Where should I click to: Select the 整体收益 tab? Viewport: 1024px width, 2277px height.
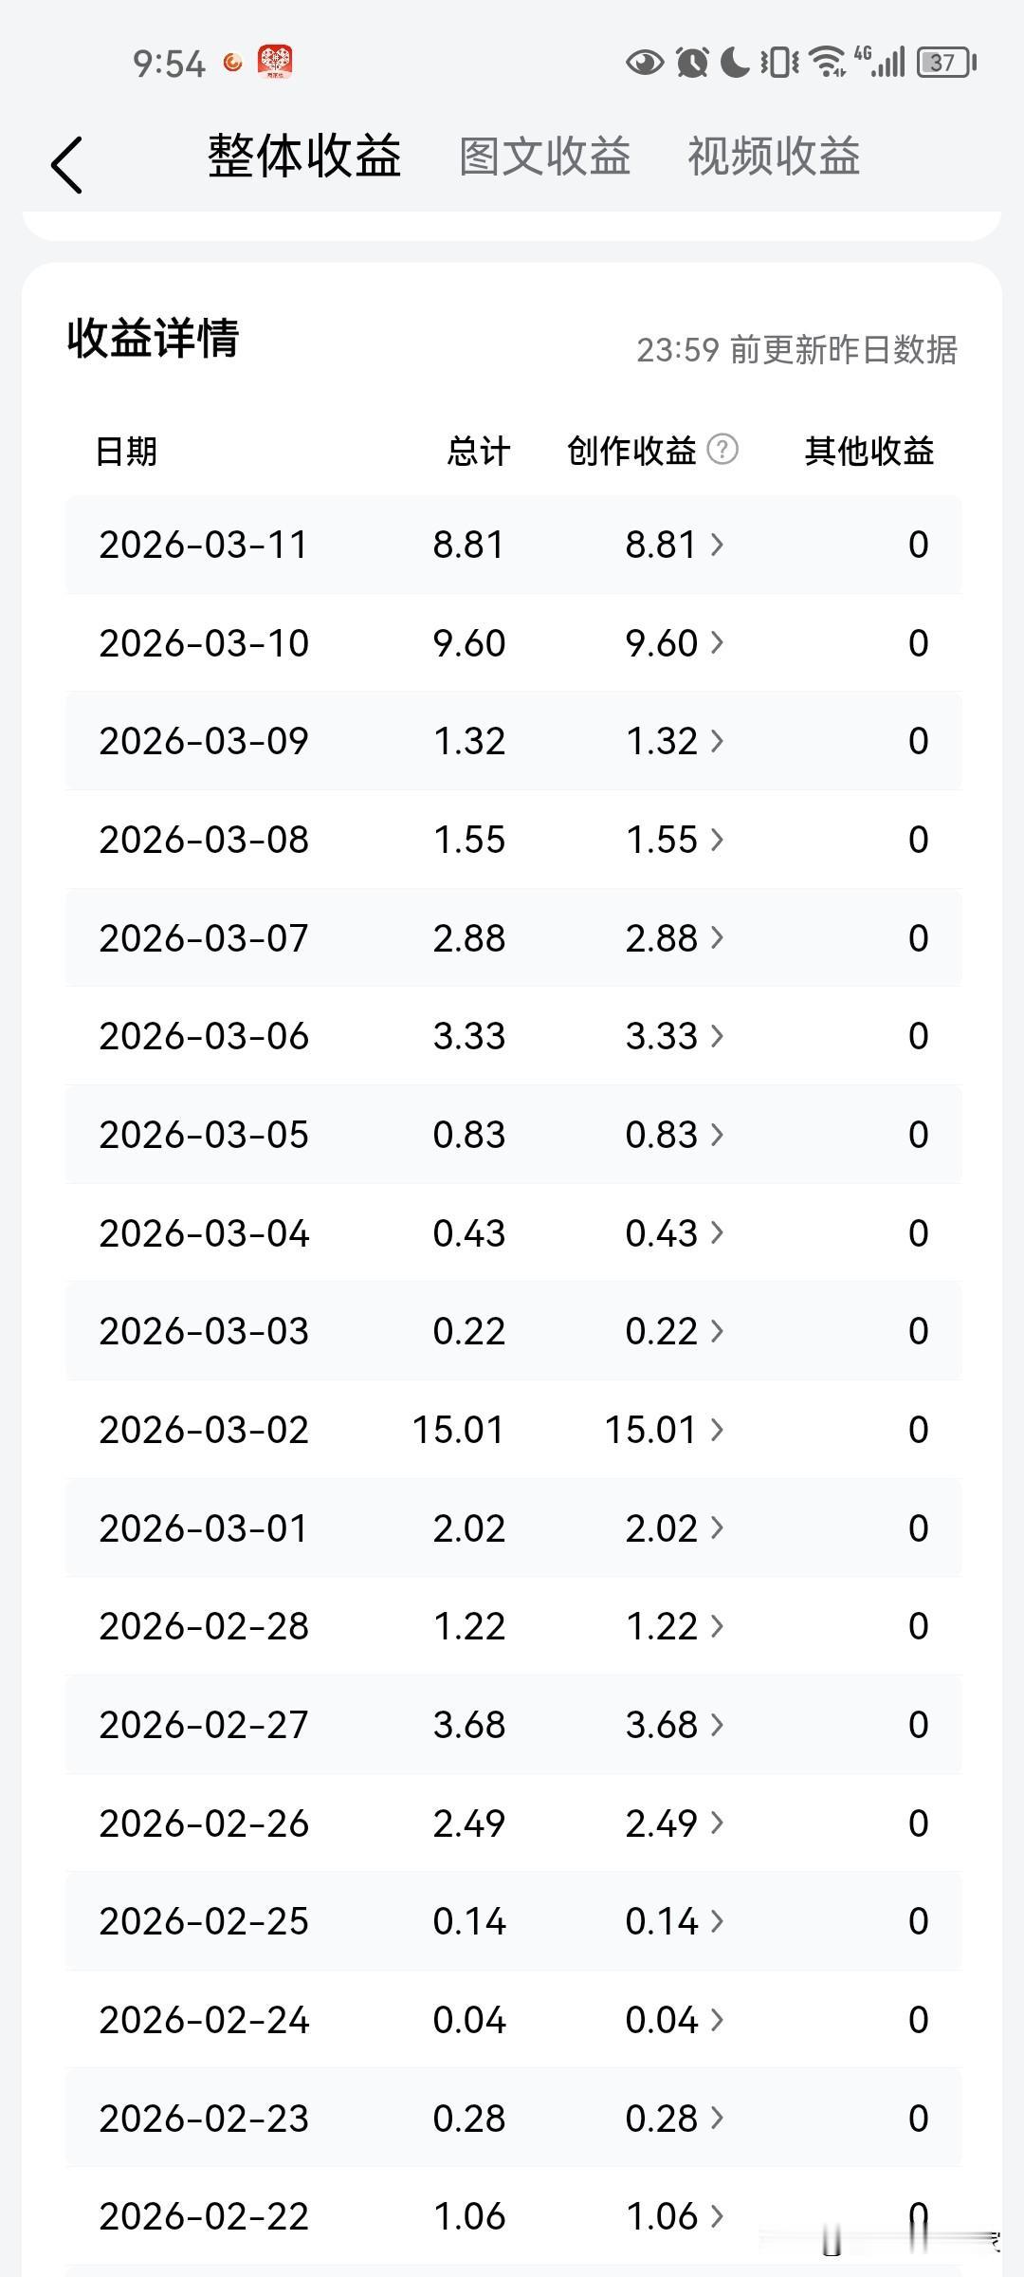[x=304, y=157]
